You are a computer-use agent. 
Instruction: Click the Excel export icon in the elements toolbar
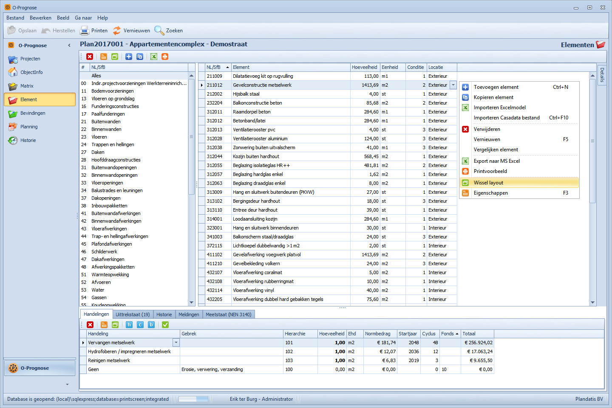(x=154, y=57)
